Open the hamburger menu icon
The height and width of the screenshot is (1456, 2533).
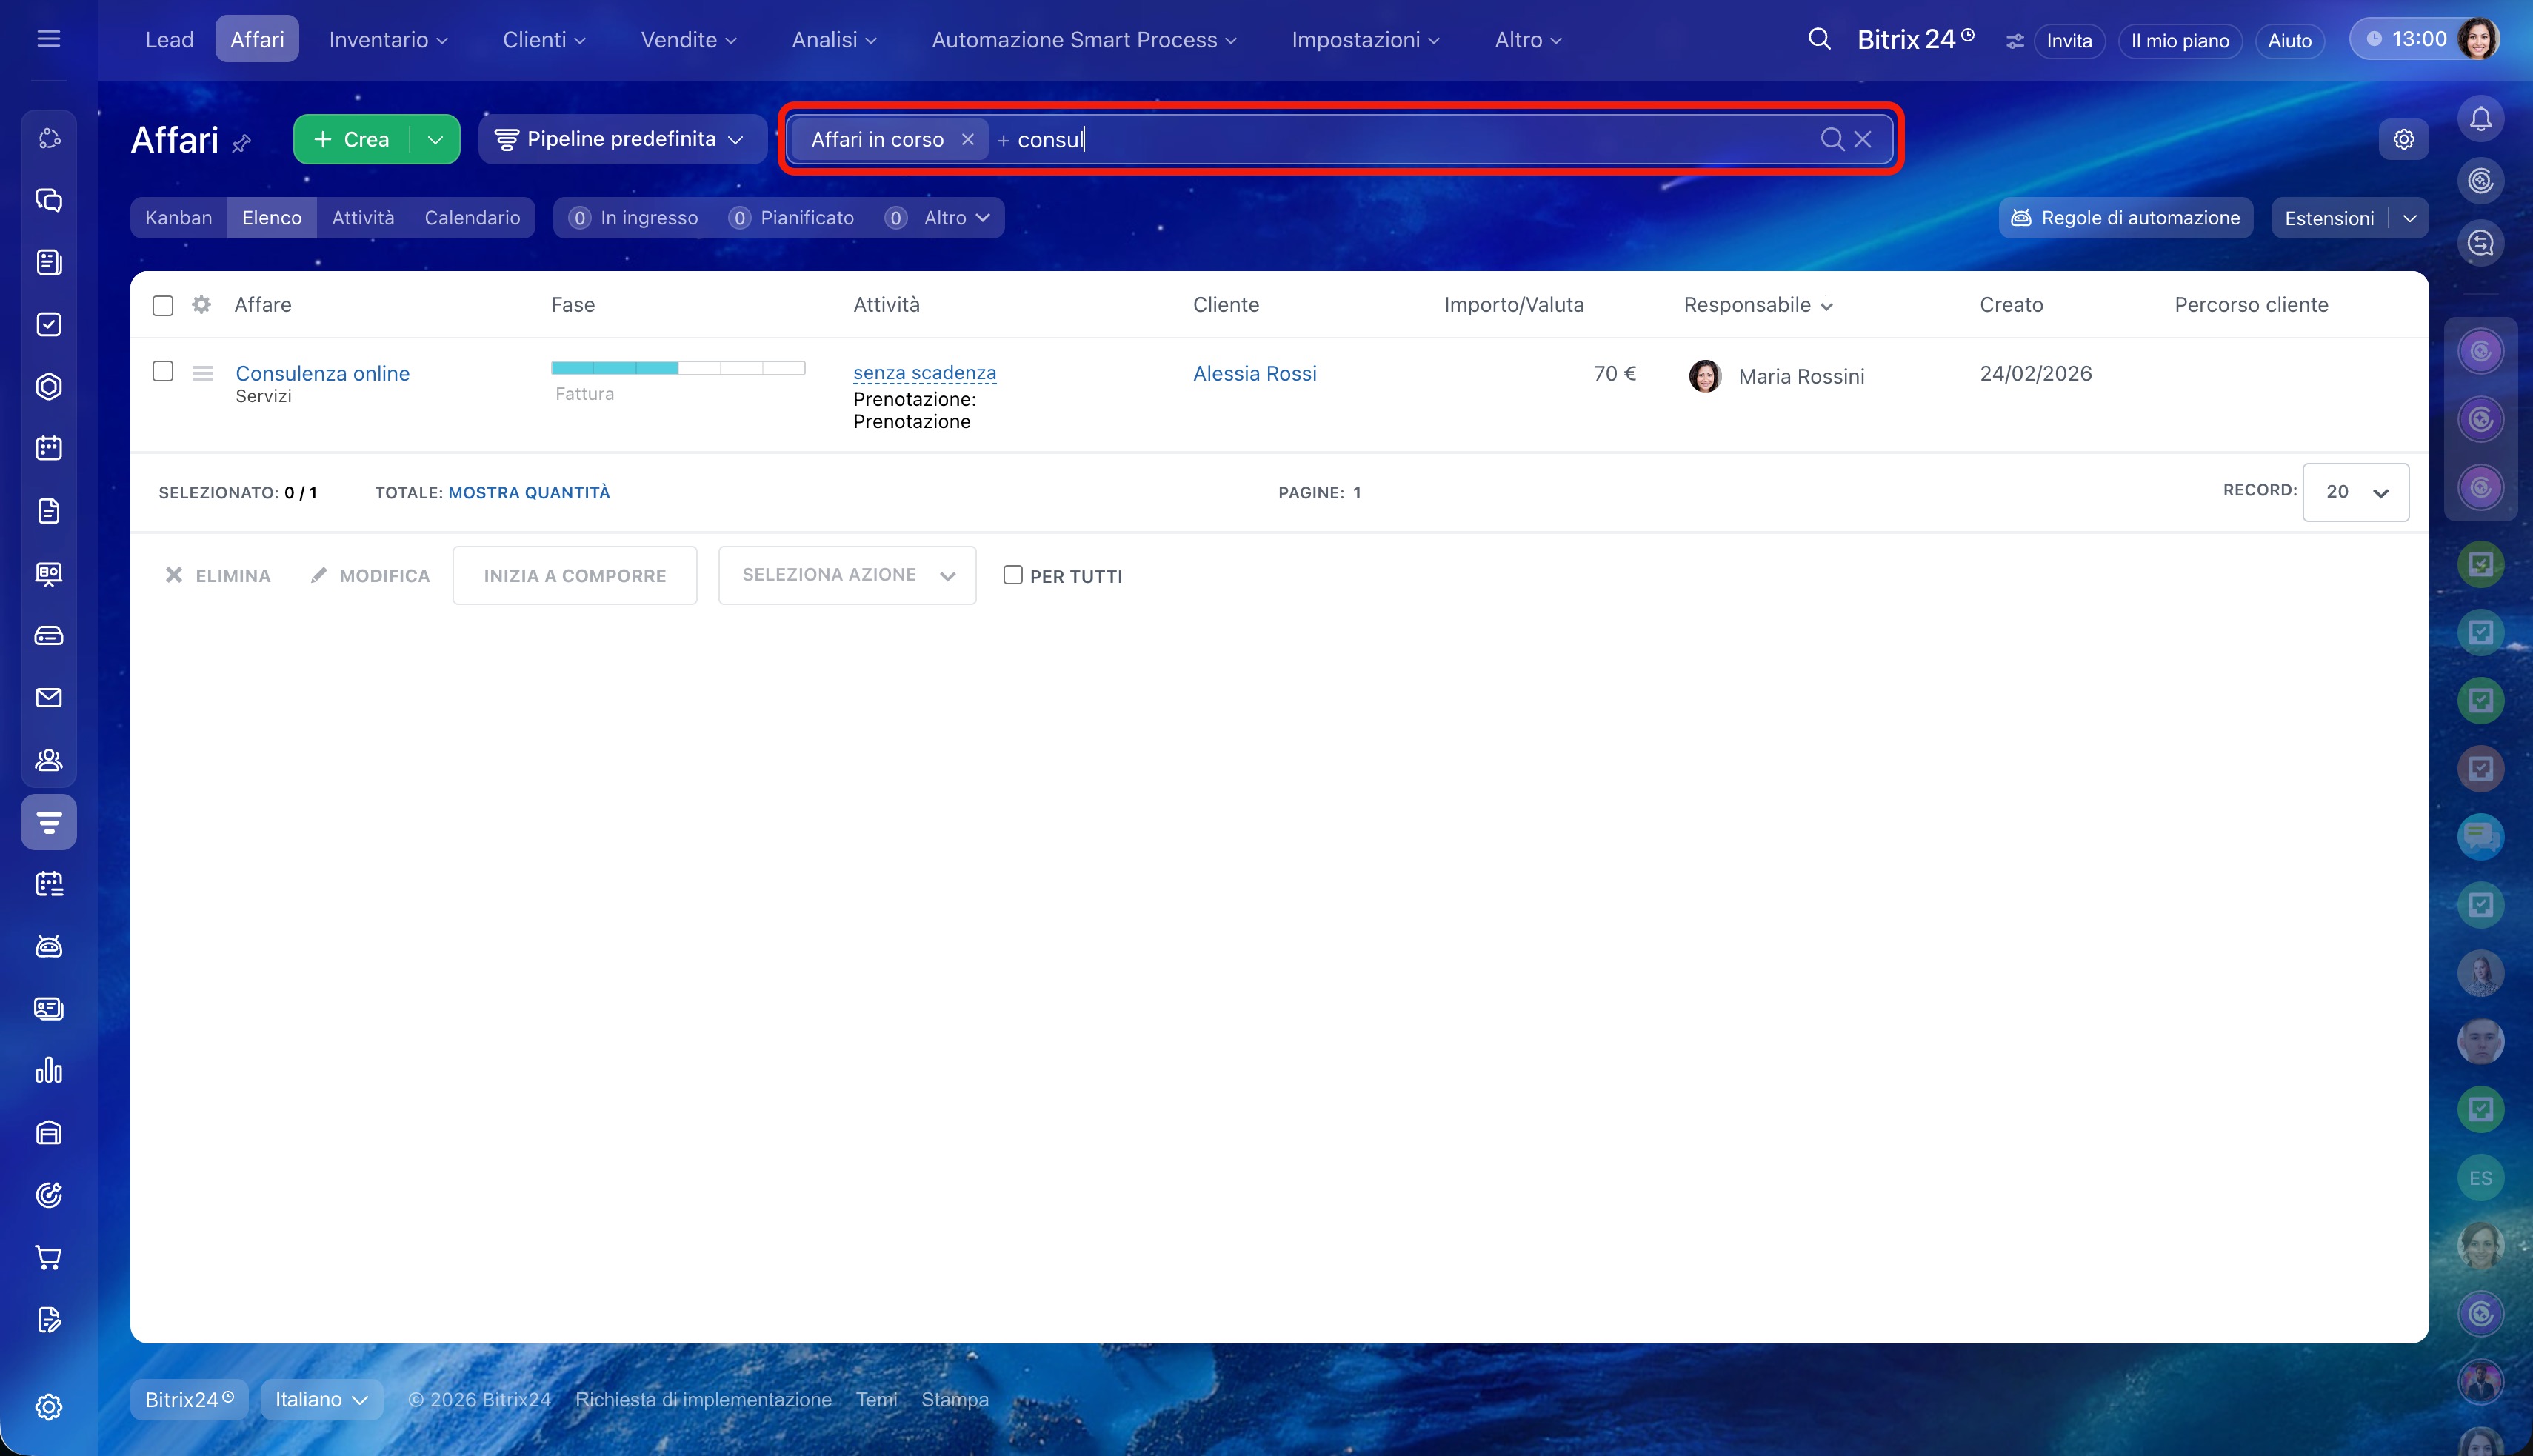click(x=48, y=39)
